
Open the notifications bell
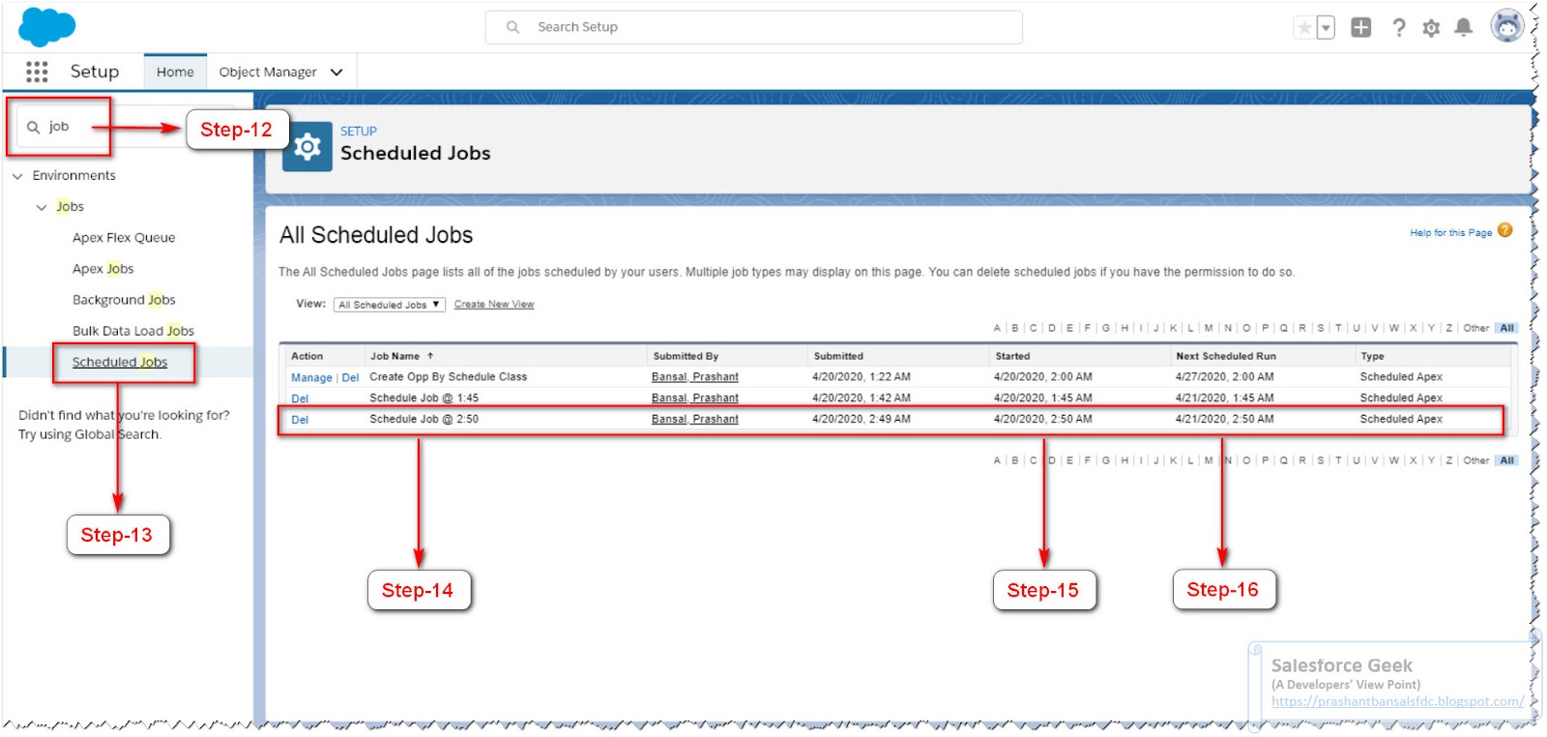click(1464, 28)
